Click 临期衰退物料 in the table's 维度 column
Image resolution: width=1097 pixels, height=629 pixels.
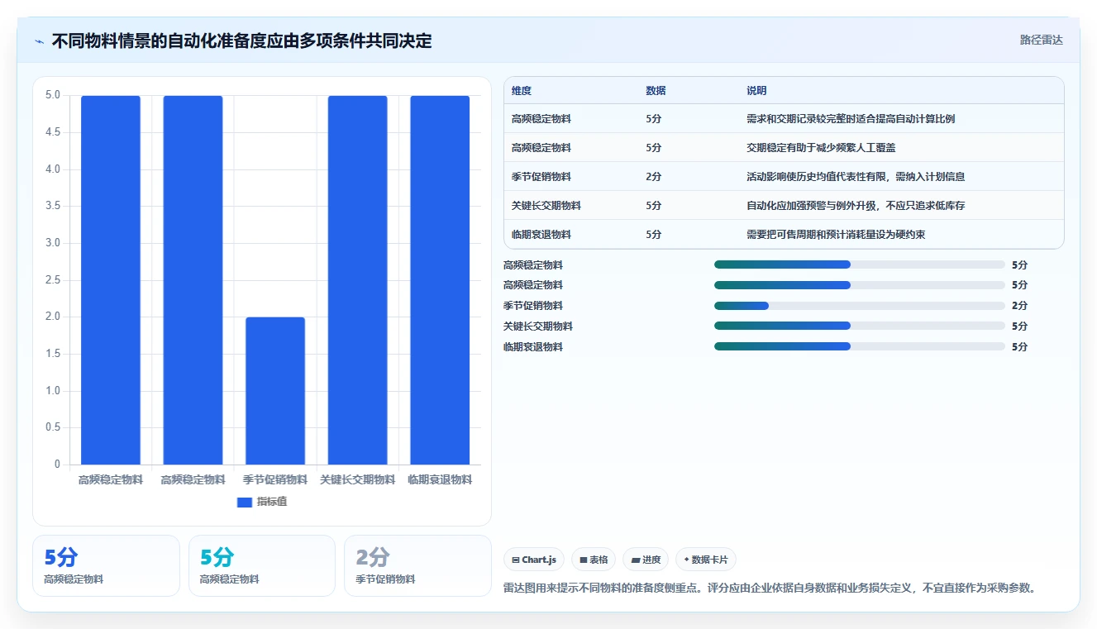click(x=541, y=235)
